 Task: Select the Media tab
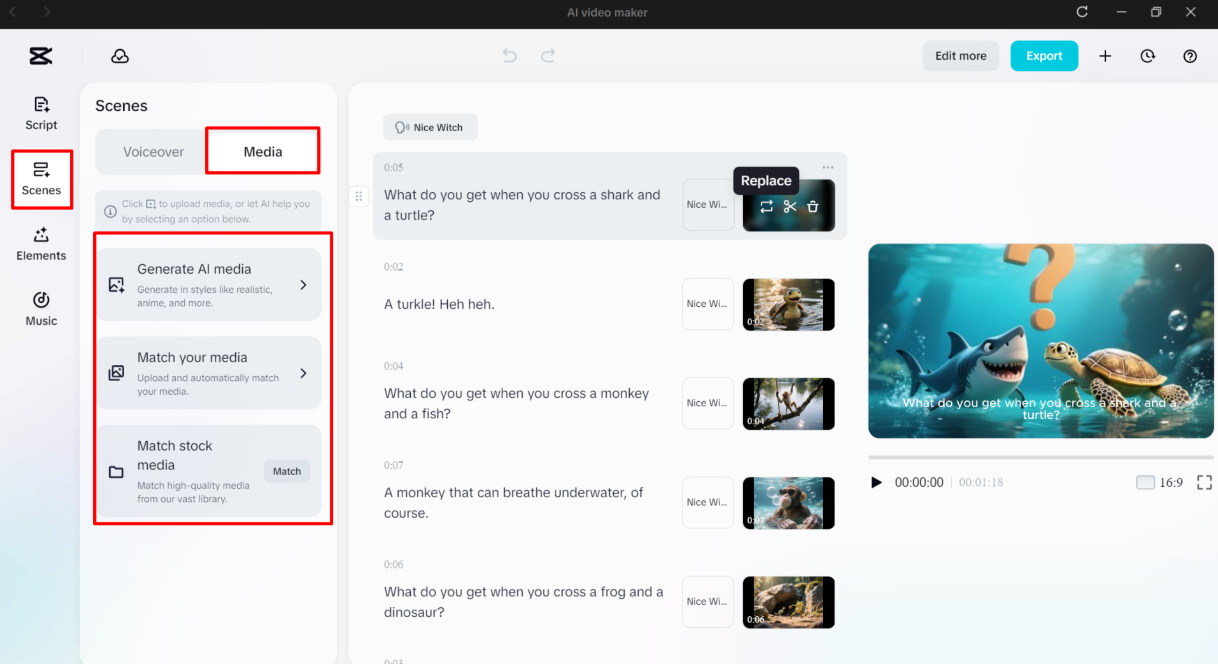(263, 151)
